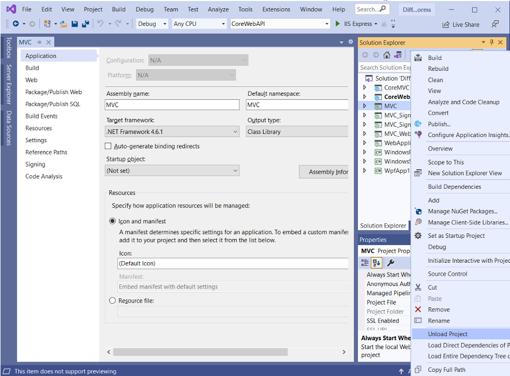Image resolution: width=510 pixels, height=376 pixels.
Task: Open the Debug configuration dropdown
Action: click(x=152, y=24)
